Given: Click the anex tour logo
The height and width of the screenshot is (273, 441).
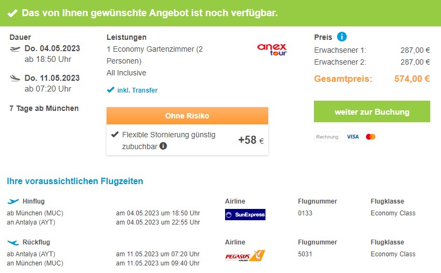Looking at the screenshot, I should [272, 50].
